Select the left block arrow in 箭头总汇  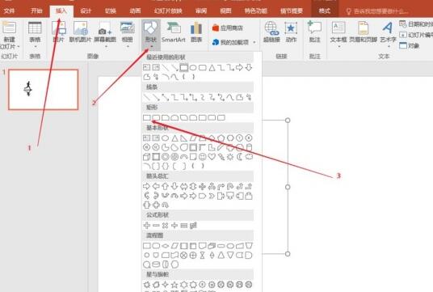pyautogui.click(x=156, y=187)
